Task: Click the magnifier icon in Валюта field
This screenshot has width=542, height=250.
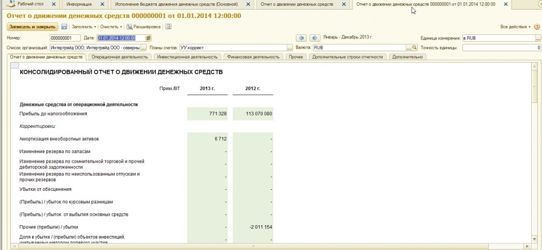Action: pyautogui.click(x=416, y=48)
